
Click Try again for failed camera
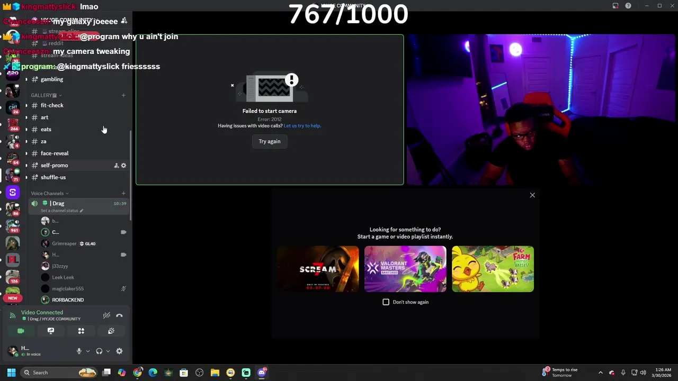click(x=270, y=141)
